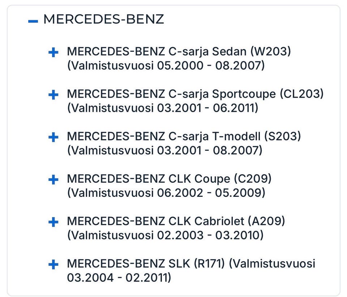The width and height of the screenshot is (347, 297).
Task: Click the Valmistusvuosi 06.2002 - 05.2009 text
Action: click(x=166, y=193)
